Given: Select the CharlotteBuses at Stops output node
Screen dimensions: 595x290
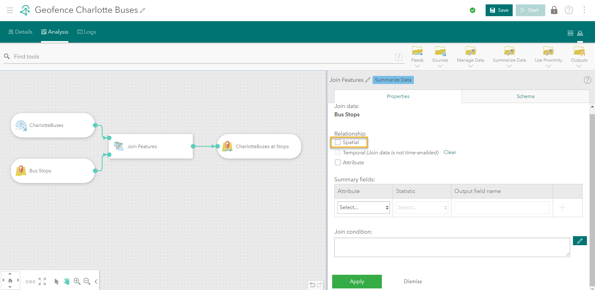Looking at the screenshot, I should point(259,146).
